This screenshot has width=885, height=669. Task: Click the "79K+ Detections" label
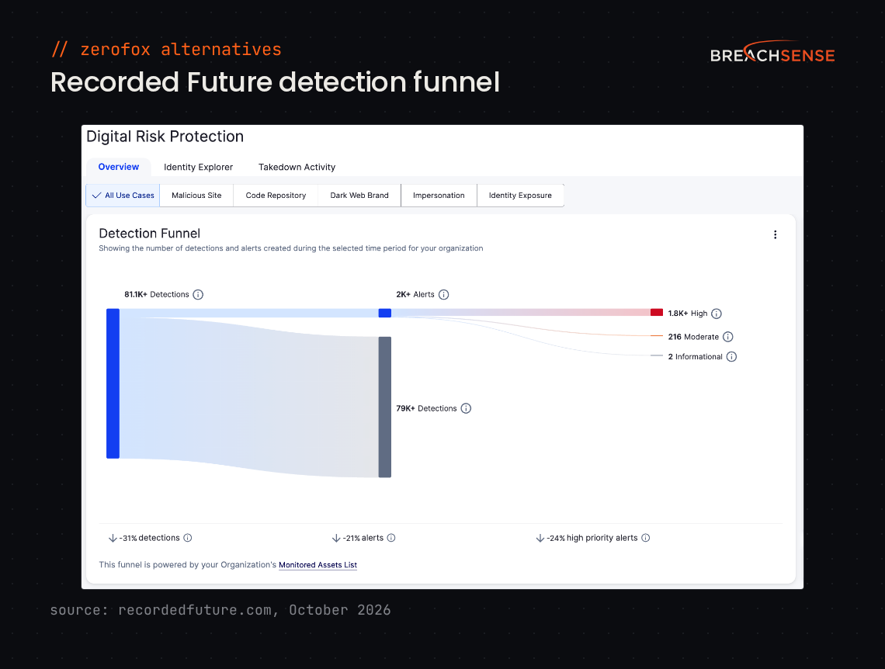[426, 408]
